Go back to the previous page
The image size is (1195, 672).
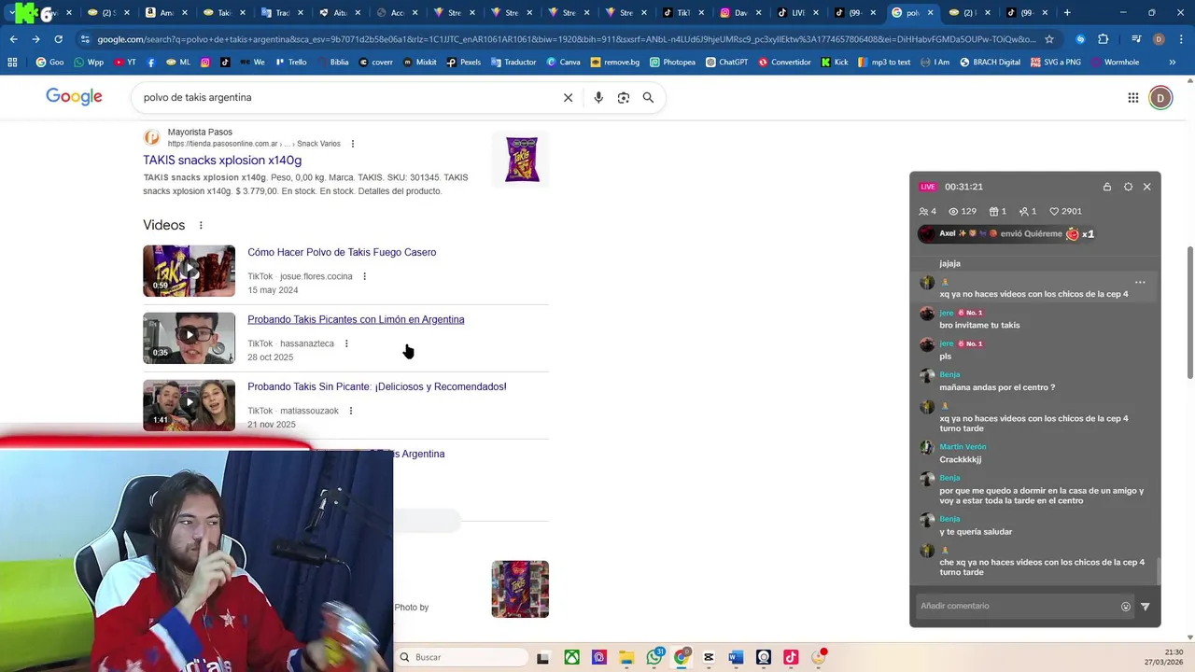click(13, 39)
